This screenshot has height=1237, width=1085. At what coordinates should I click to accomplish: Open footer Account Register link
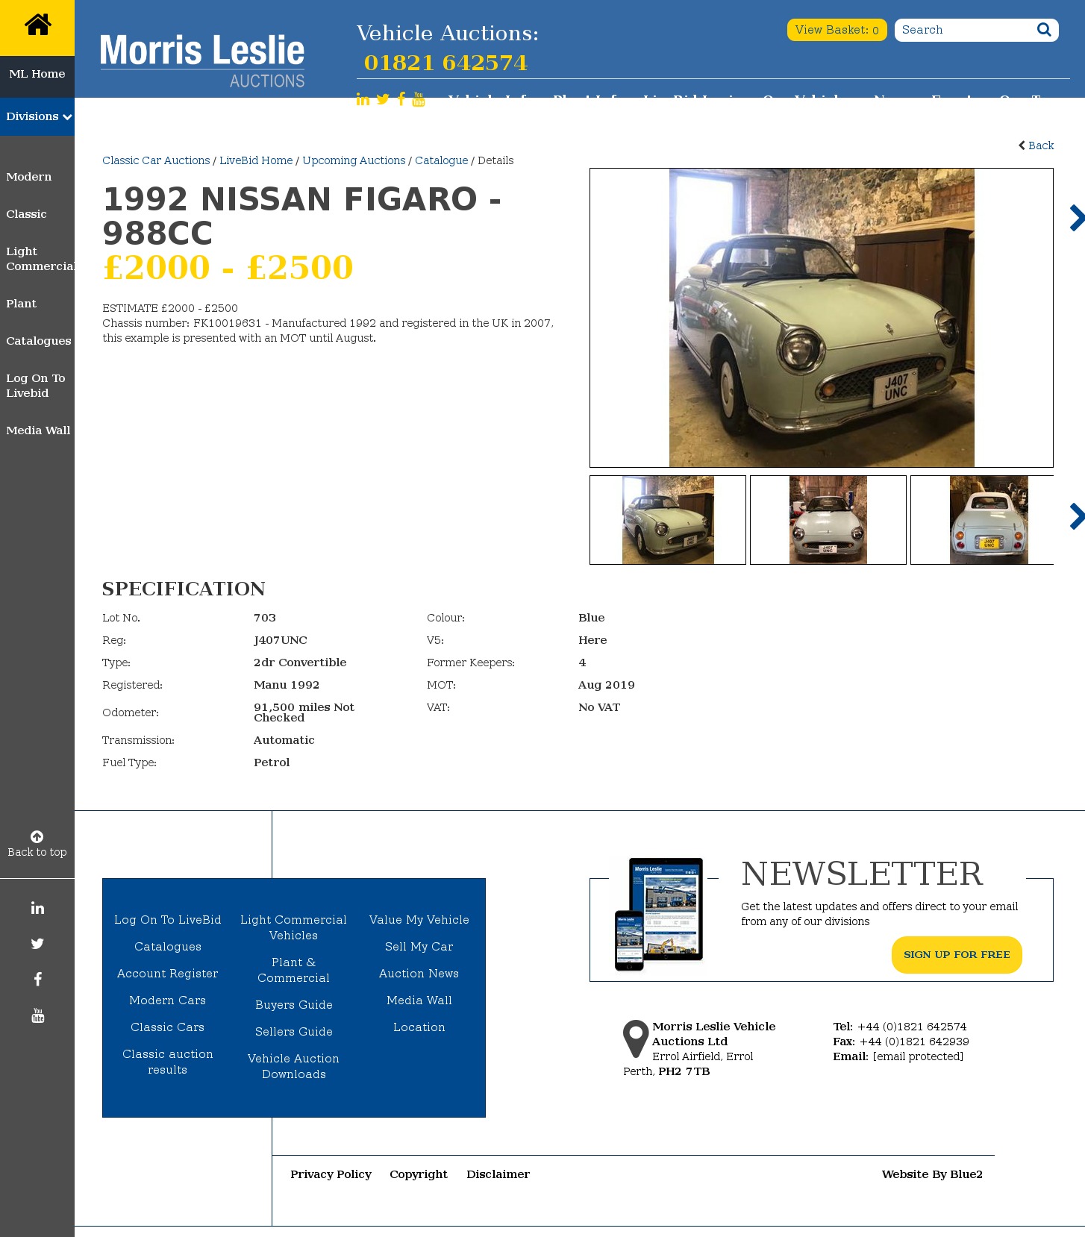[x=168, y=974]
